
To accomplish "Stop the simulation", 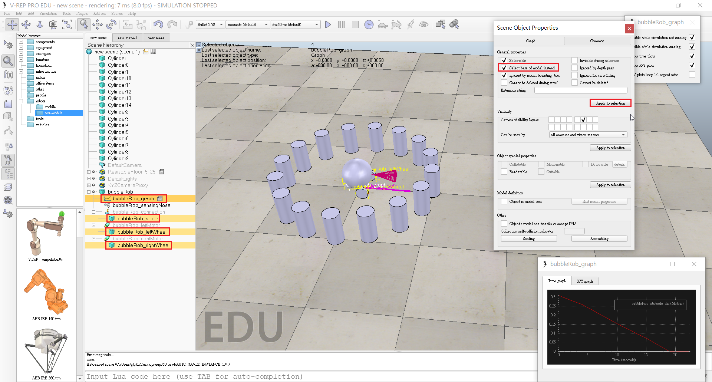I will 355,24.
